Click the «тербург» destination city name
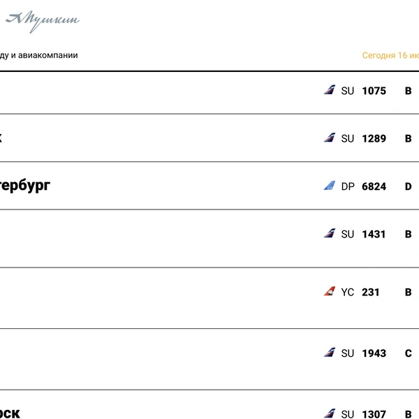Screen dimensions: 419x419 [x=25, y=186]
